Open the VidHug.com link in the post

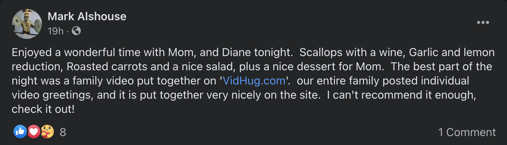(x=254, y=81)
